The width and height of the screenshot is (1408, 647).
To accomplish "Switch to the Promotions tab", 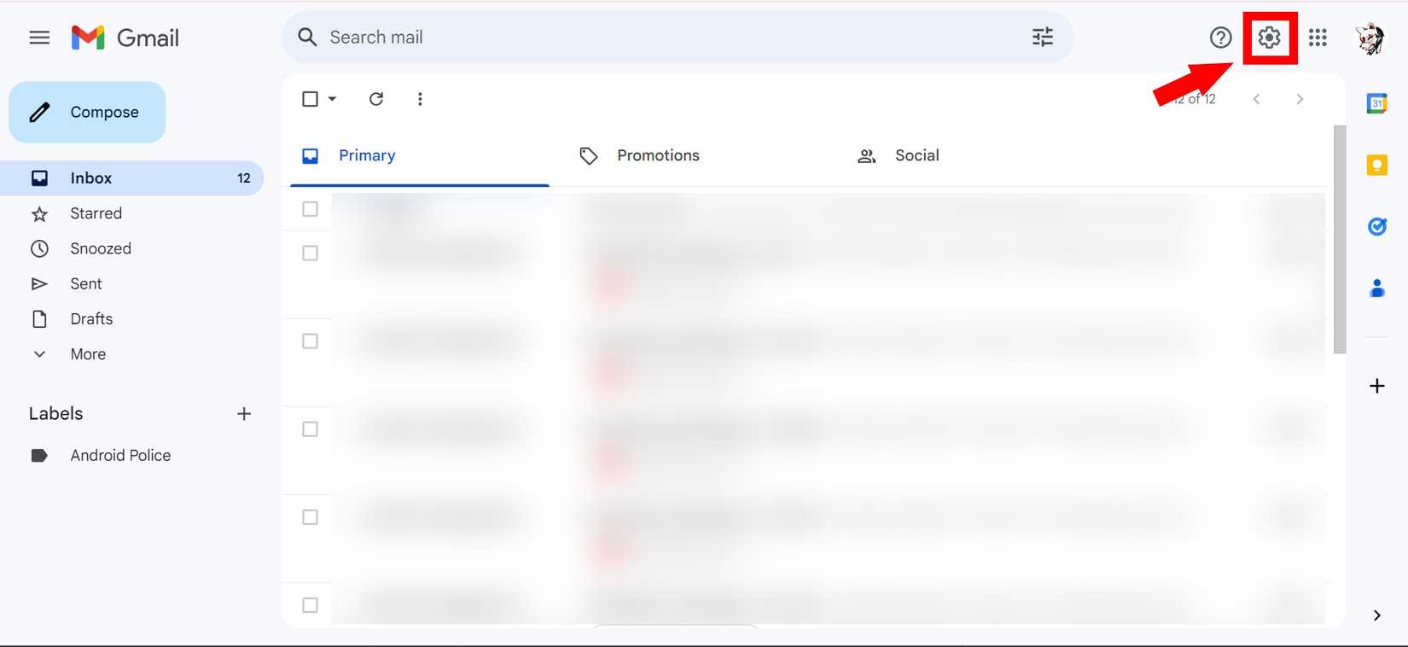I will click(657, 155).
